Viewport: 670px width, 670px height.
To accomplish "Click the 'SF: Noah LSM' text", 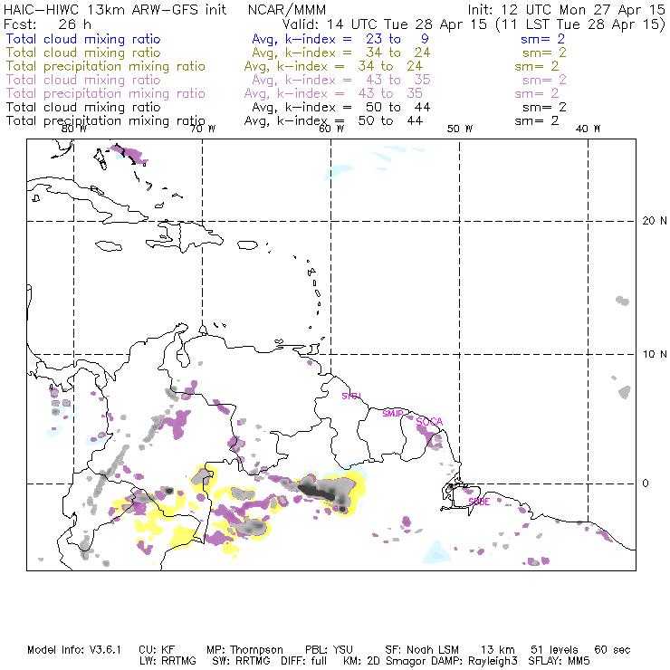I will (422, 650).
